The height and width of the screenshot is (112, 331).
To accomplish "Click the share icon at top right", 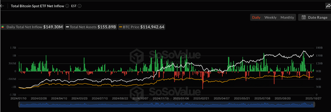I will click(328, 6).
